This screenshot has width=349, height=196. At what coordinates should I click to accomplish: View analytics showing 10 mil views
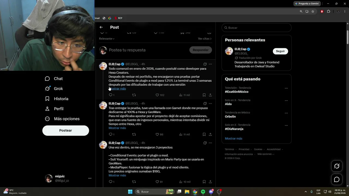(185, 182)
